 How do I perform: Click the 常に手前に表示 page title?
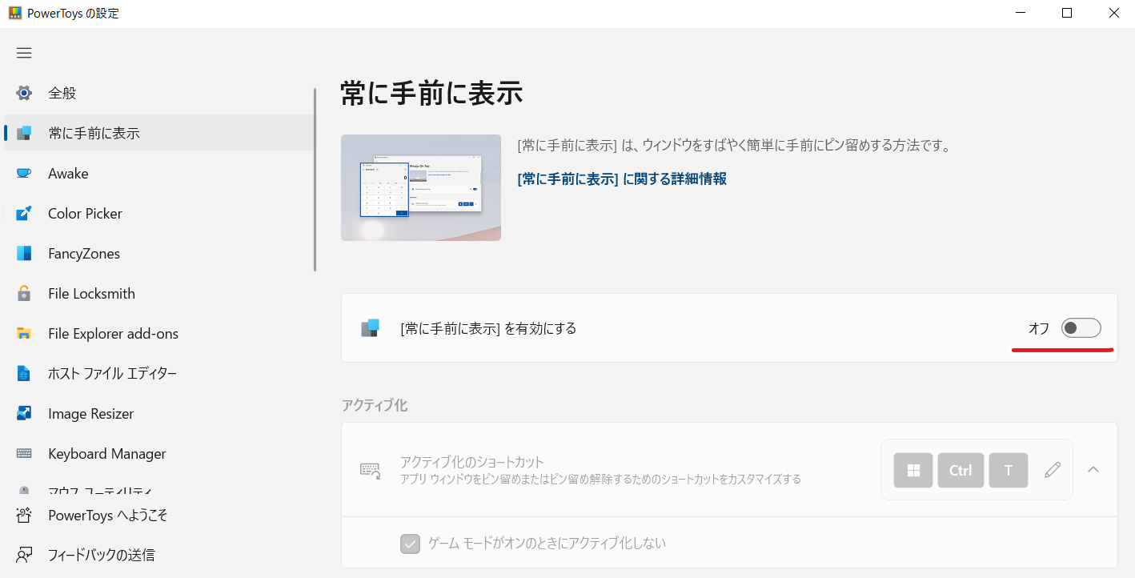(x=432, y=93)
